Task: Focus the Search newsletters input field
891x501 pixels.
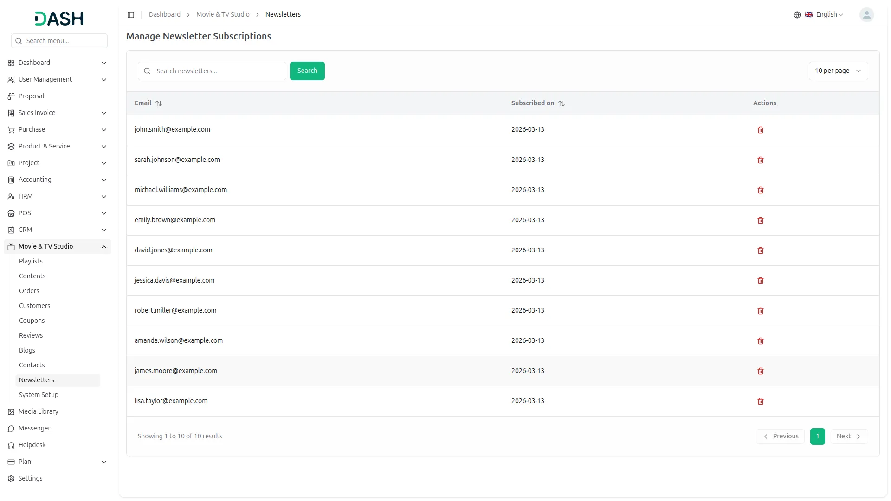Action: tap(218, 71)
